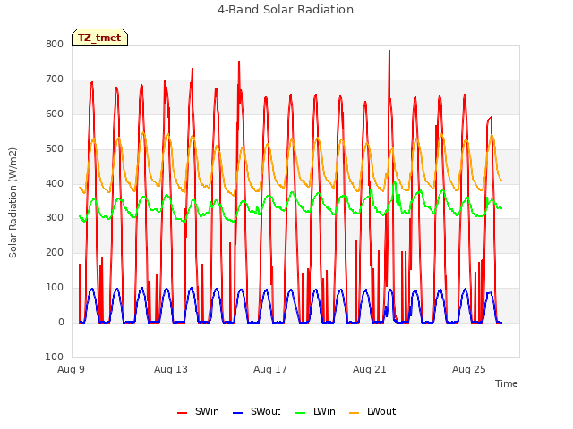Click the blue SWout legend color marker

click(x=237, y=413)
